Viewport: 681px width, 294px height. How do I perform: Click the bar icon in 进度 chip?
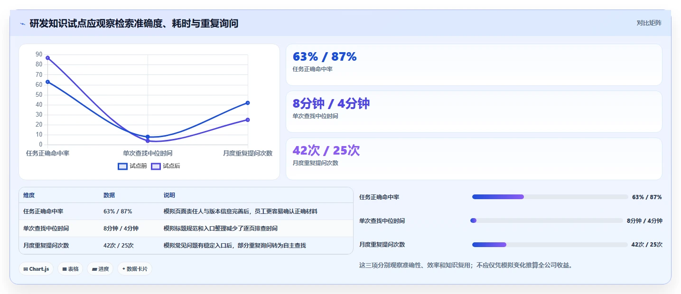pos(94,269)
